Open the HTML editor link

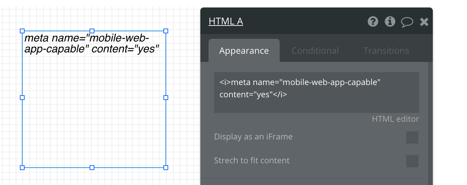[395, 119]
